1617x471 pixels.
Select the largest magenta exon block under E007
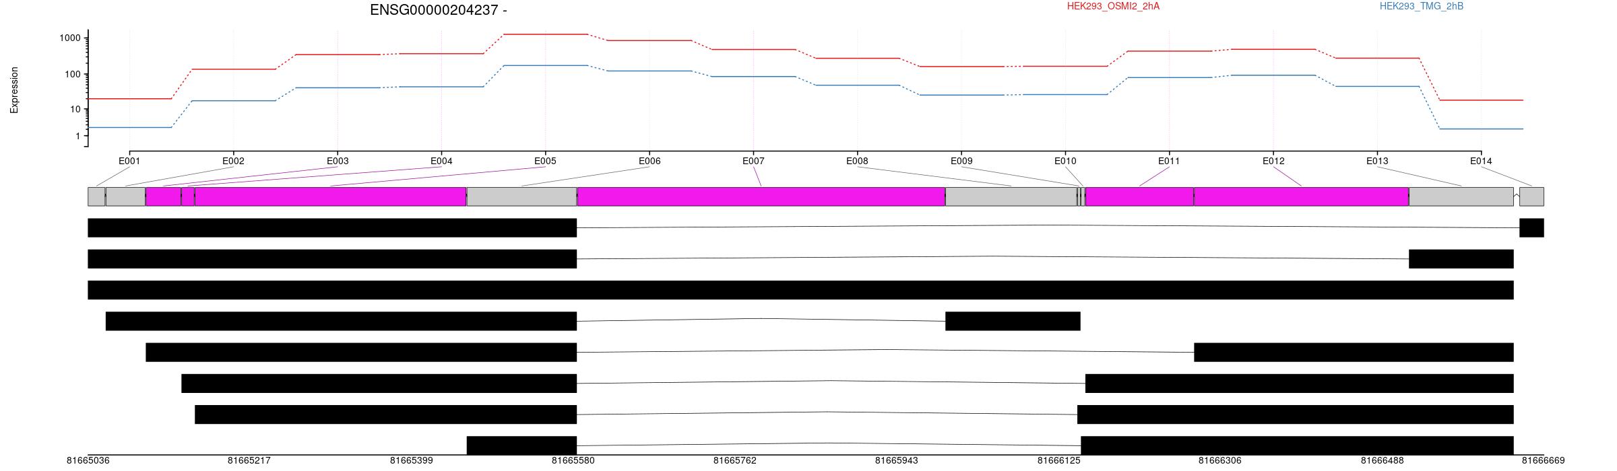761,196
